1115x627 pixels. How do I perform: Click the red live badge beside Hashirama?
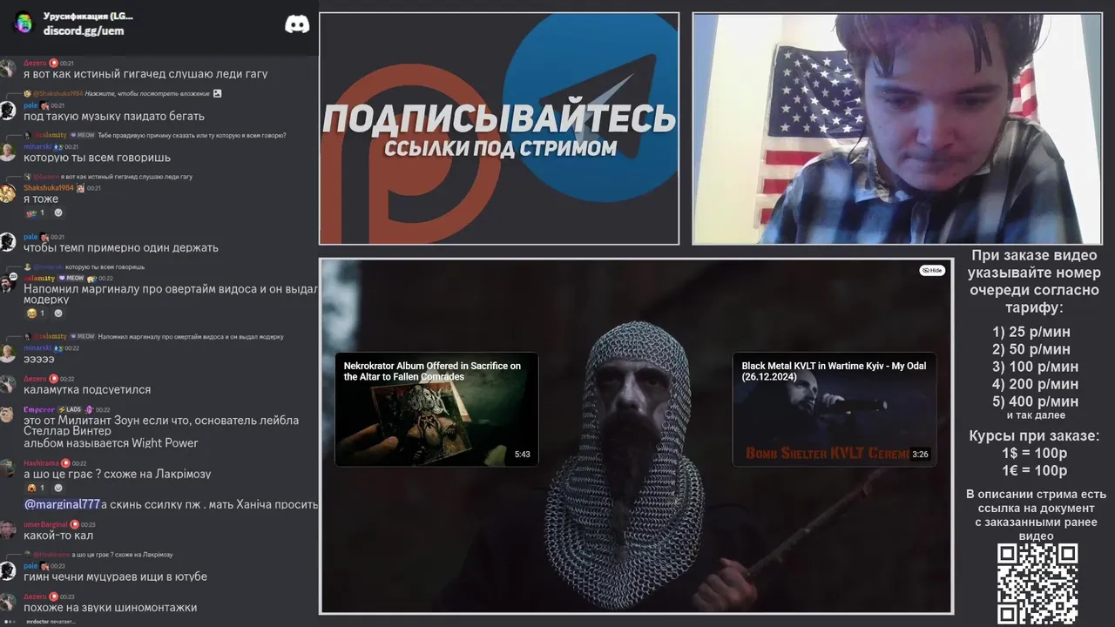click(x=66, y=463)
